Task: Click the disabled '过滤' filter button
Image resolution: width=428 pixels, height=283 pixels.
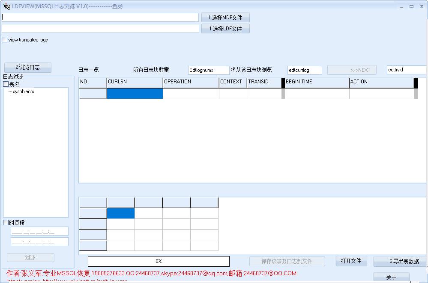Action: (x=30, y=257)
